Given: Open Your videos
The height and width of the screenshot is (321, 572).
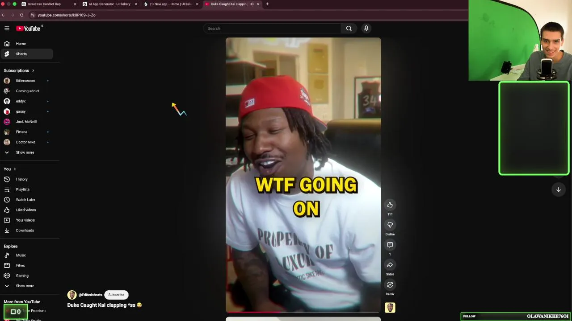Looking at the screenshot, I should click(27, 220).
